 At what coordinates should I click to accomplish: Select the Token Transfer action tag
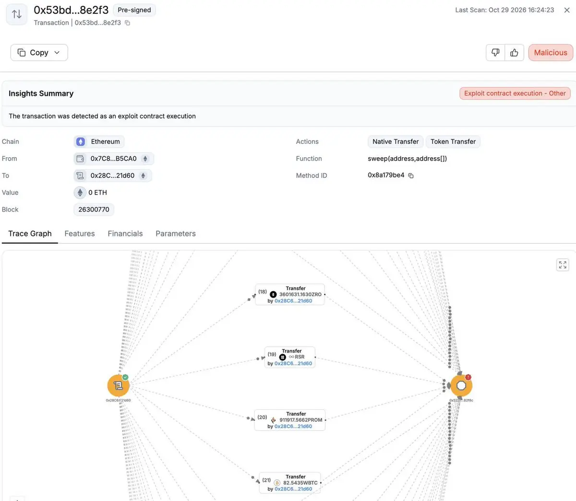(453, 141)
